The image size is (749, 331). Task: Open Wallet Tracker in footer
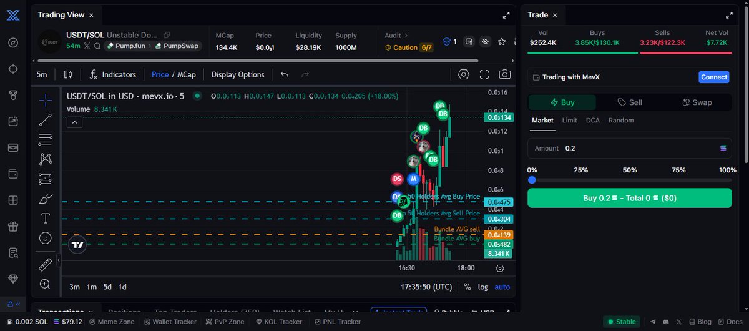[x=170, y=322]
